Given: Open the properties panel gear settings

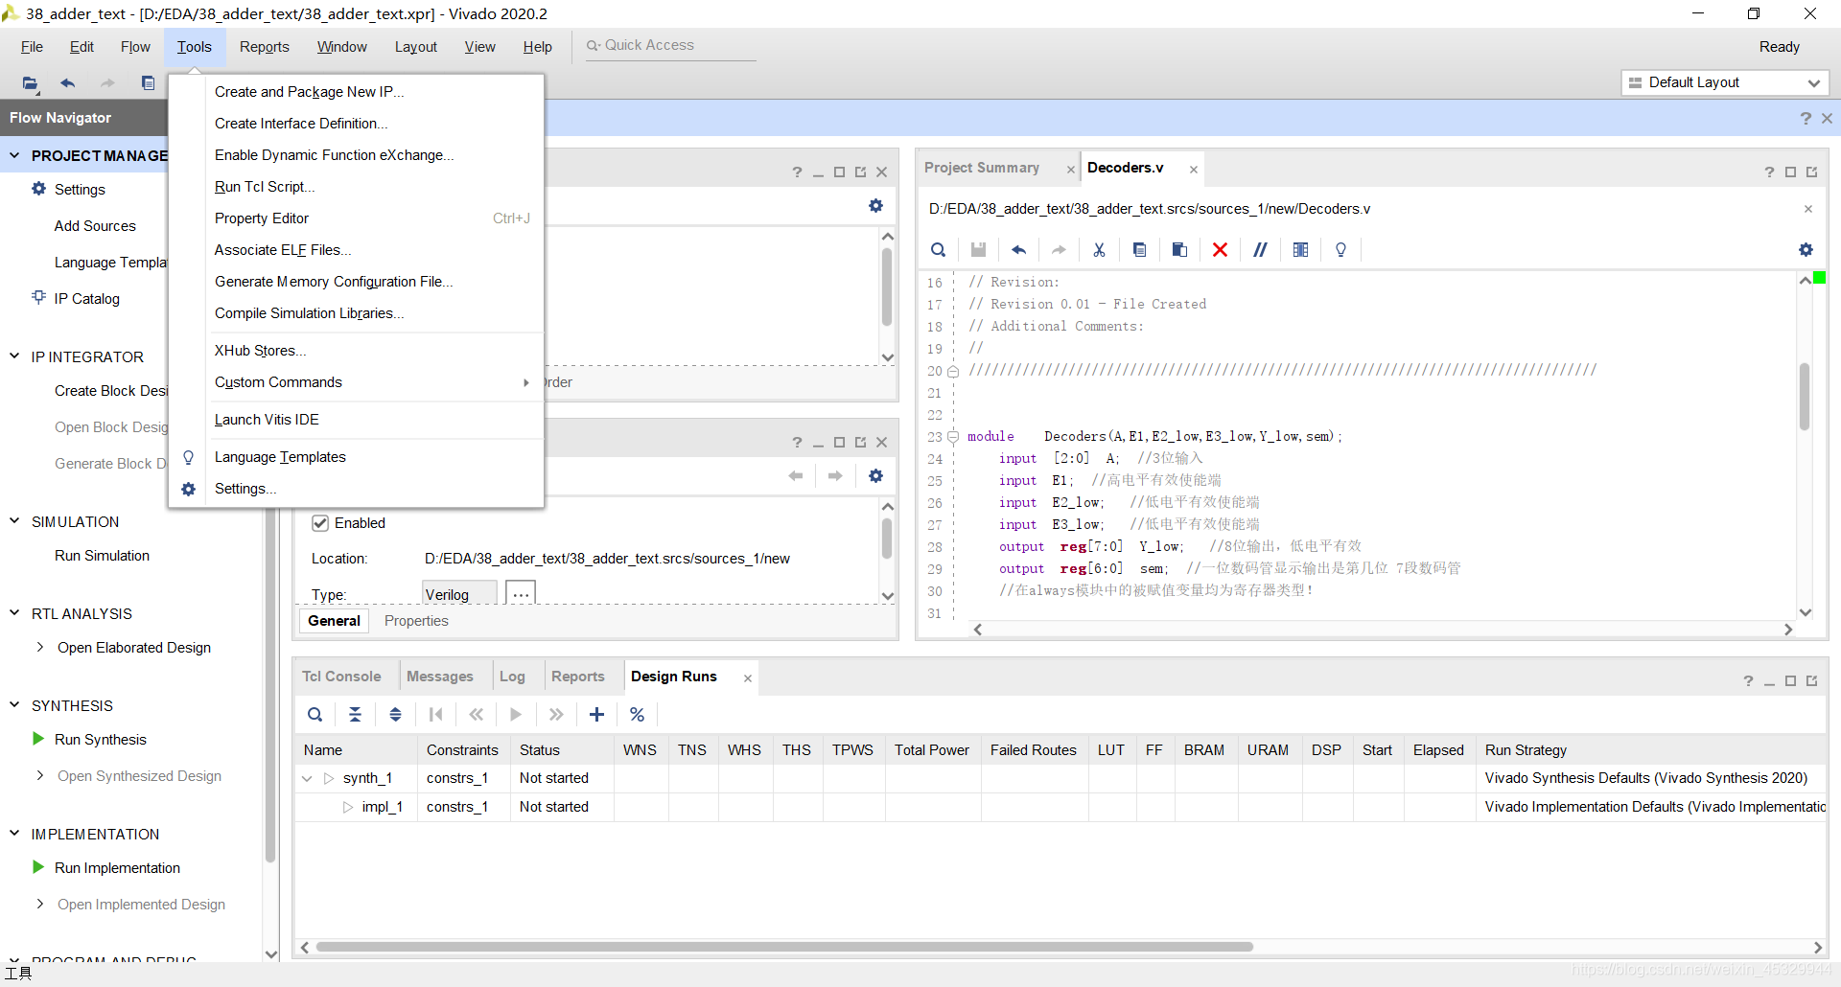Looking at the screenshot, I should click(875, 476).
